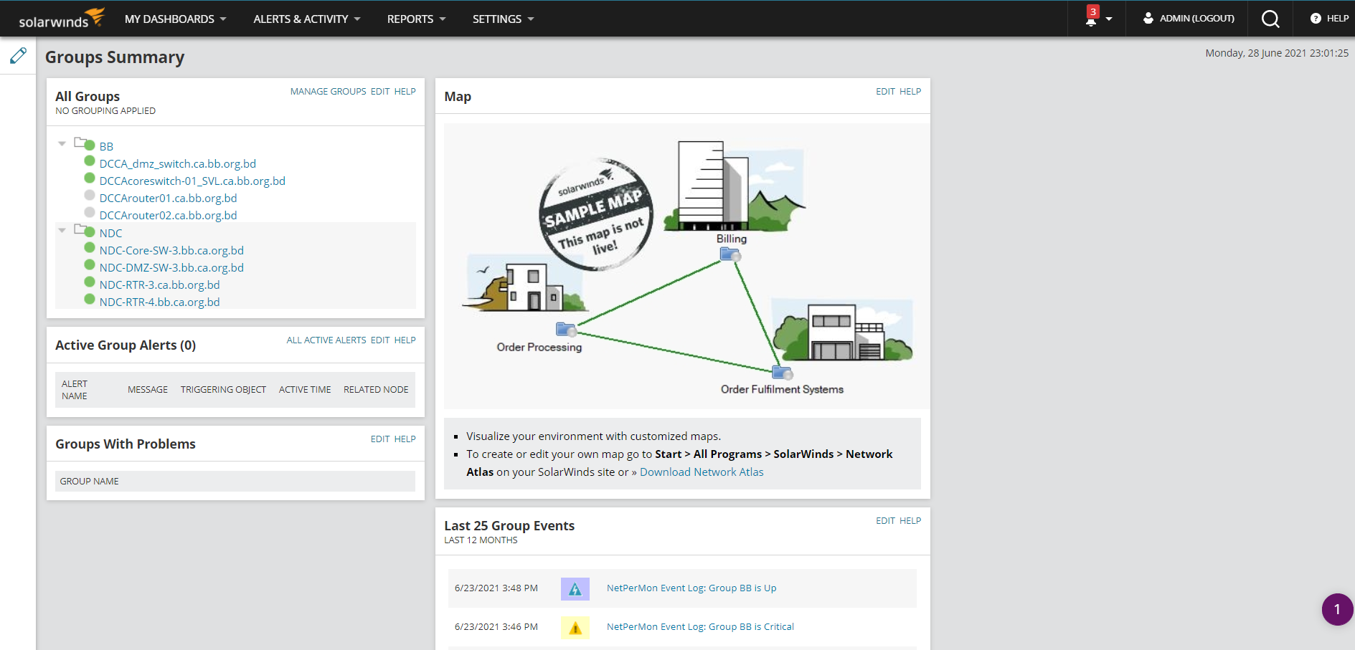Image resolution: width=1355 pixels, height=650 pixels.
Task: Click the TRIGGERING OBJECT column header
Action: coord(223,390)
